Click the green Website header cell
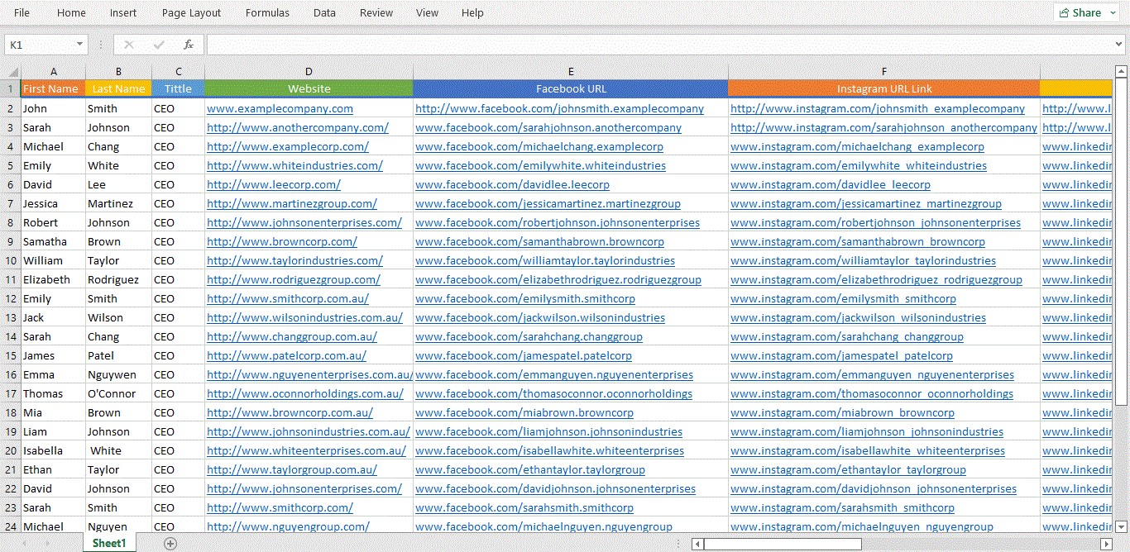Viewport: 1130px width, 552px height. [309, 88]
